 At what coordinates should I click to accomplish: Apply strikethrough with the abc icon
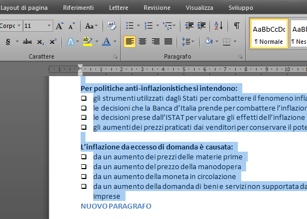27,42
